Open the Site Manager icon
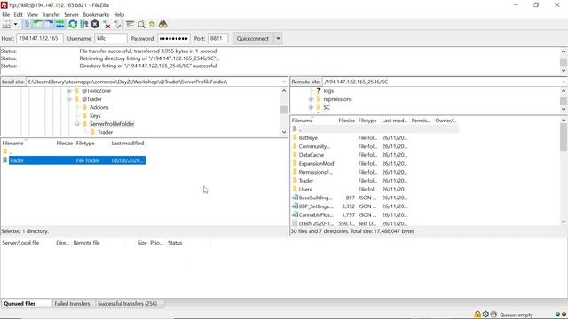The height and width of the screenshot is (319, 568). click(x=6, y=24)
